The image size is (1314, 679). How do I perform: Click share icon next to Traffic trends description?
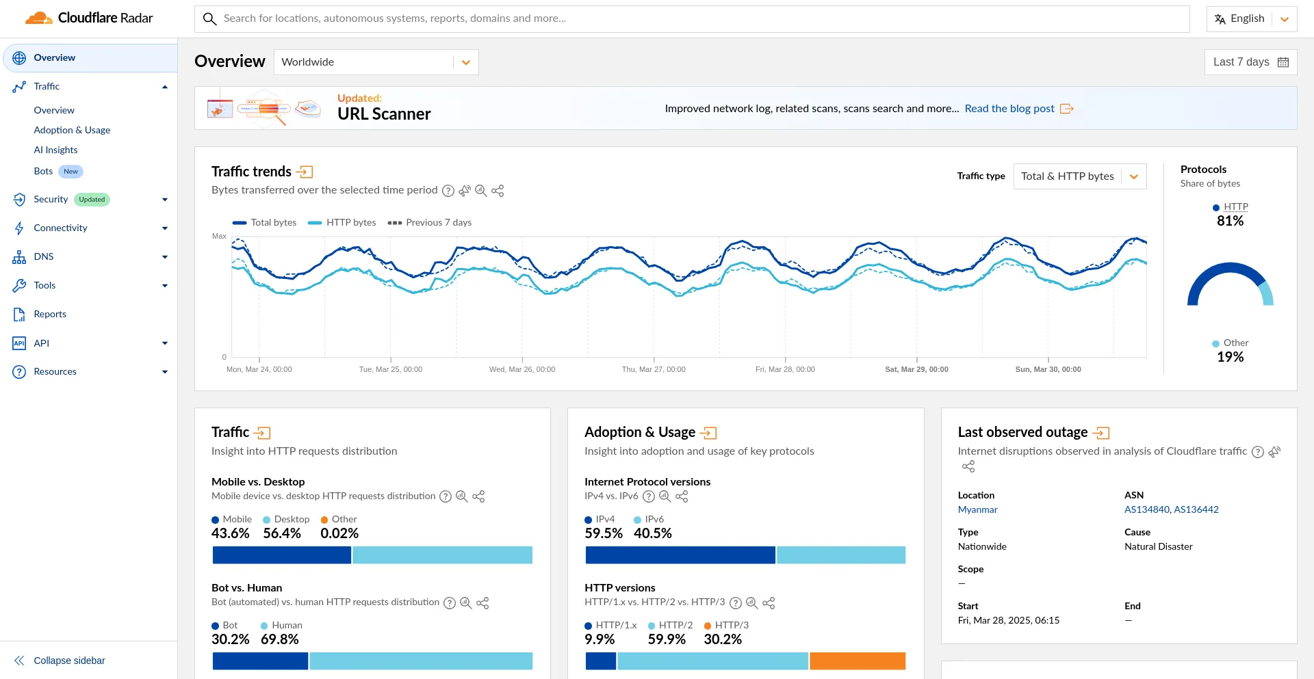click(498, 191)
